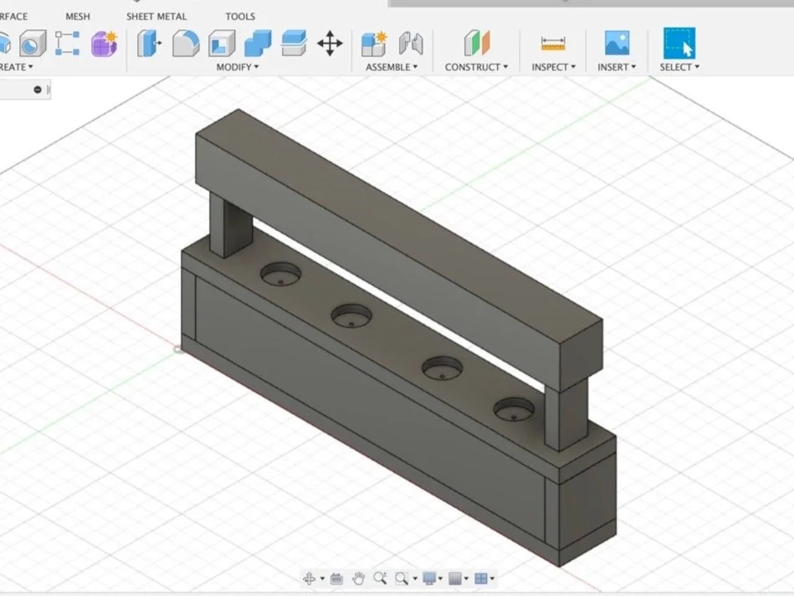Screen dimensions: 794x596
Task: Open the CONSTRUCT dropdown menu
Action: pyautogui.click(x=476, y=67)
